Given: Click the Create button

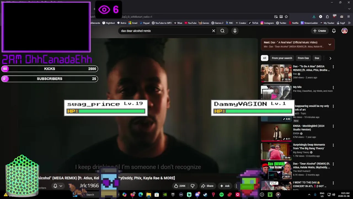Looking at the screenshot, I should 319,31.
